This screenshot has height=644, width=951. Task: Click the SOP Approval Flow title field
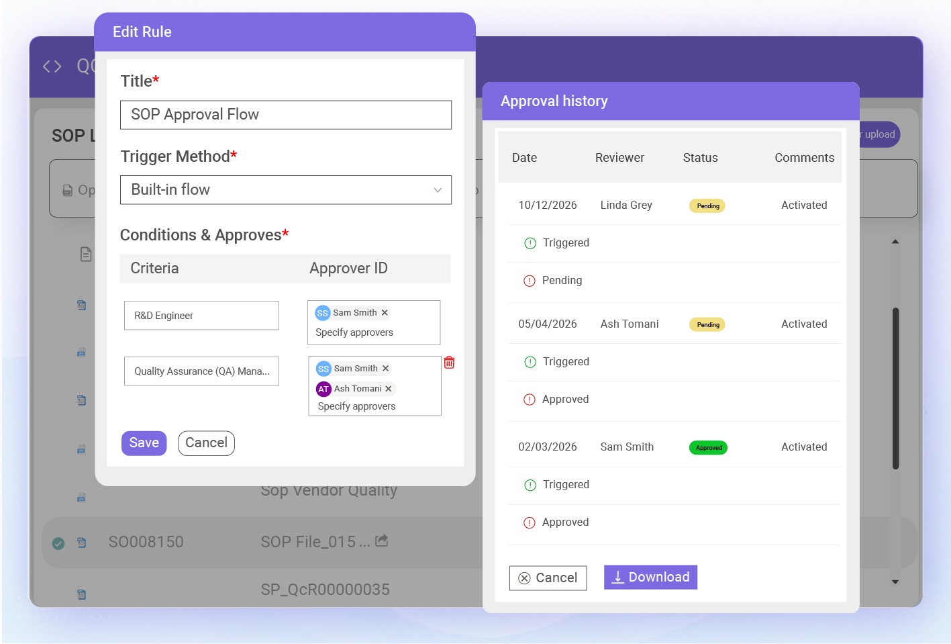(x=286, y=115)
